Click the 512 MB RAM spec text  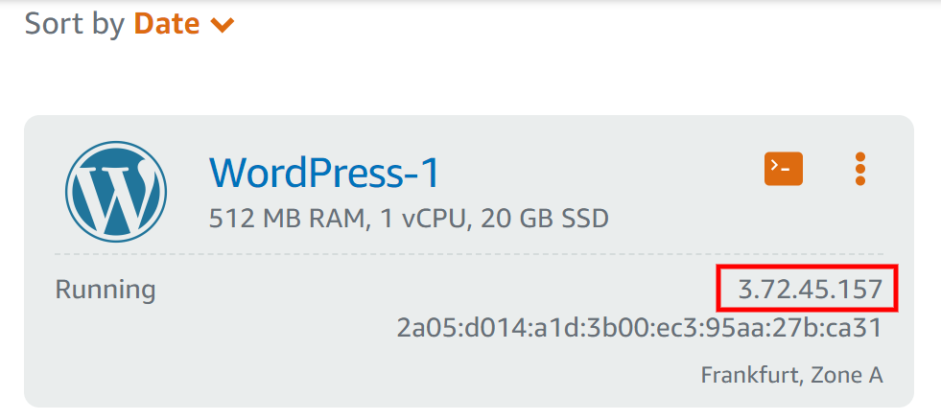tap(286, 220)
